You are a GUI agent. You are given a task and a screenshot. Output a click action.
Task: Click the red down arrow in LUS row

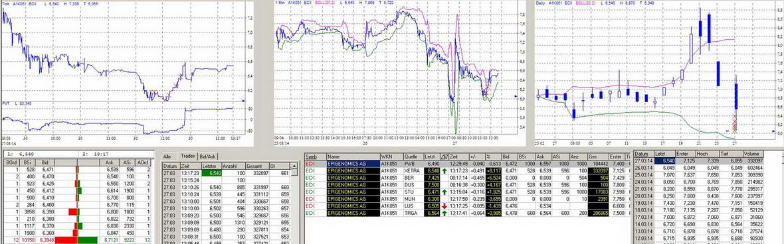pos(444,206)
